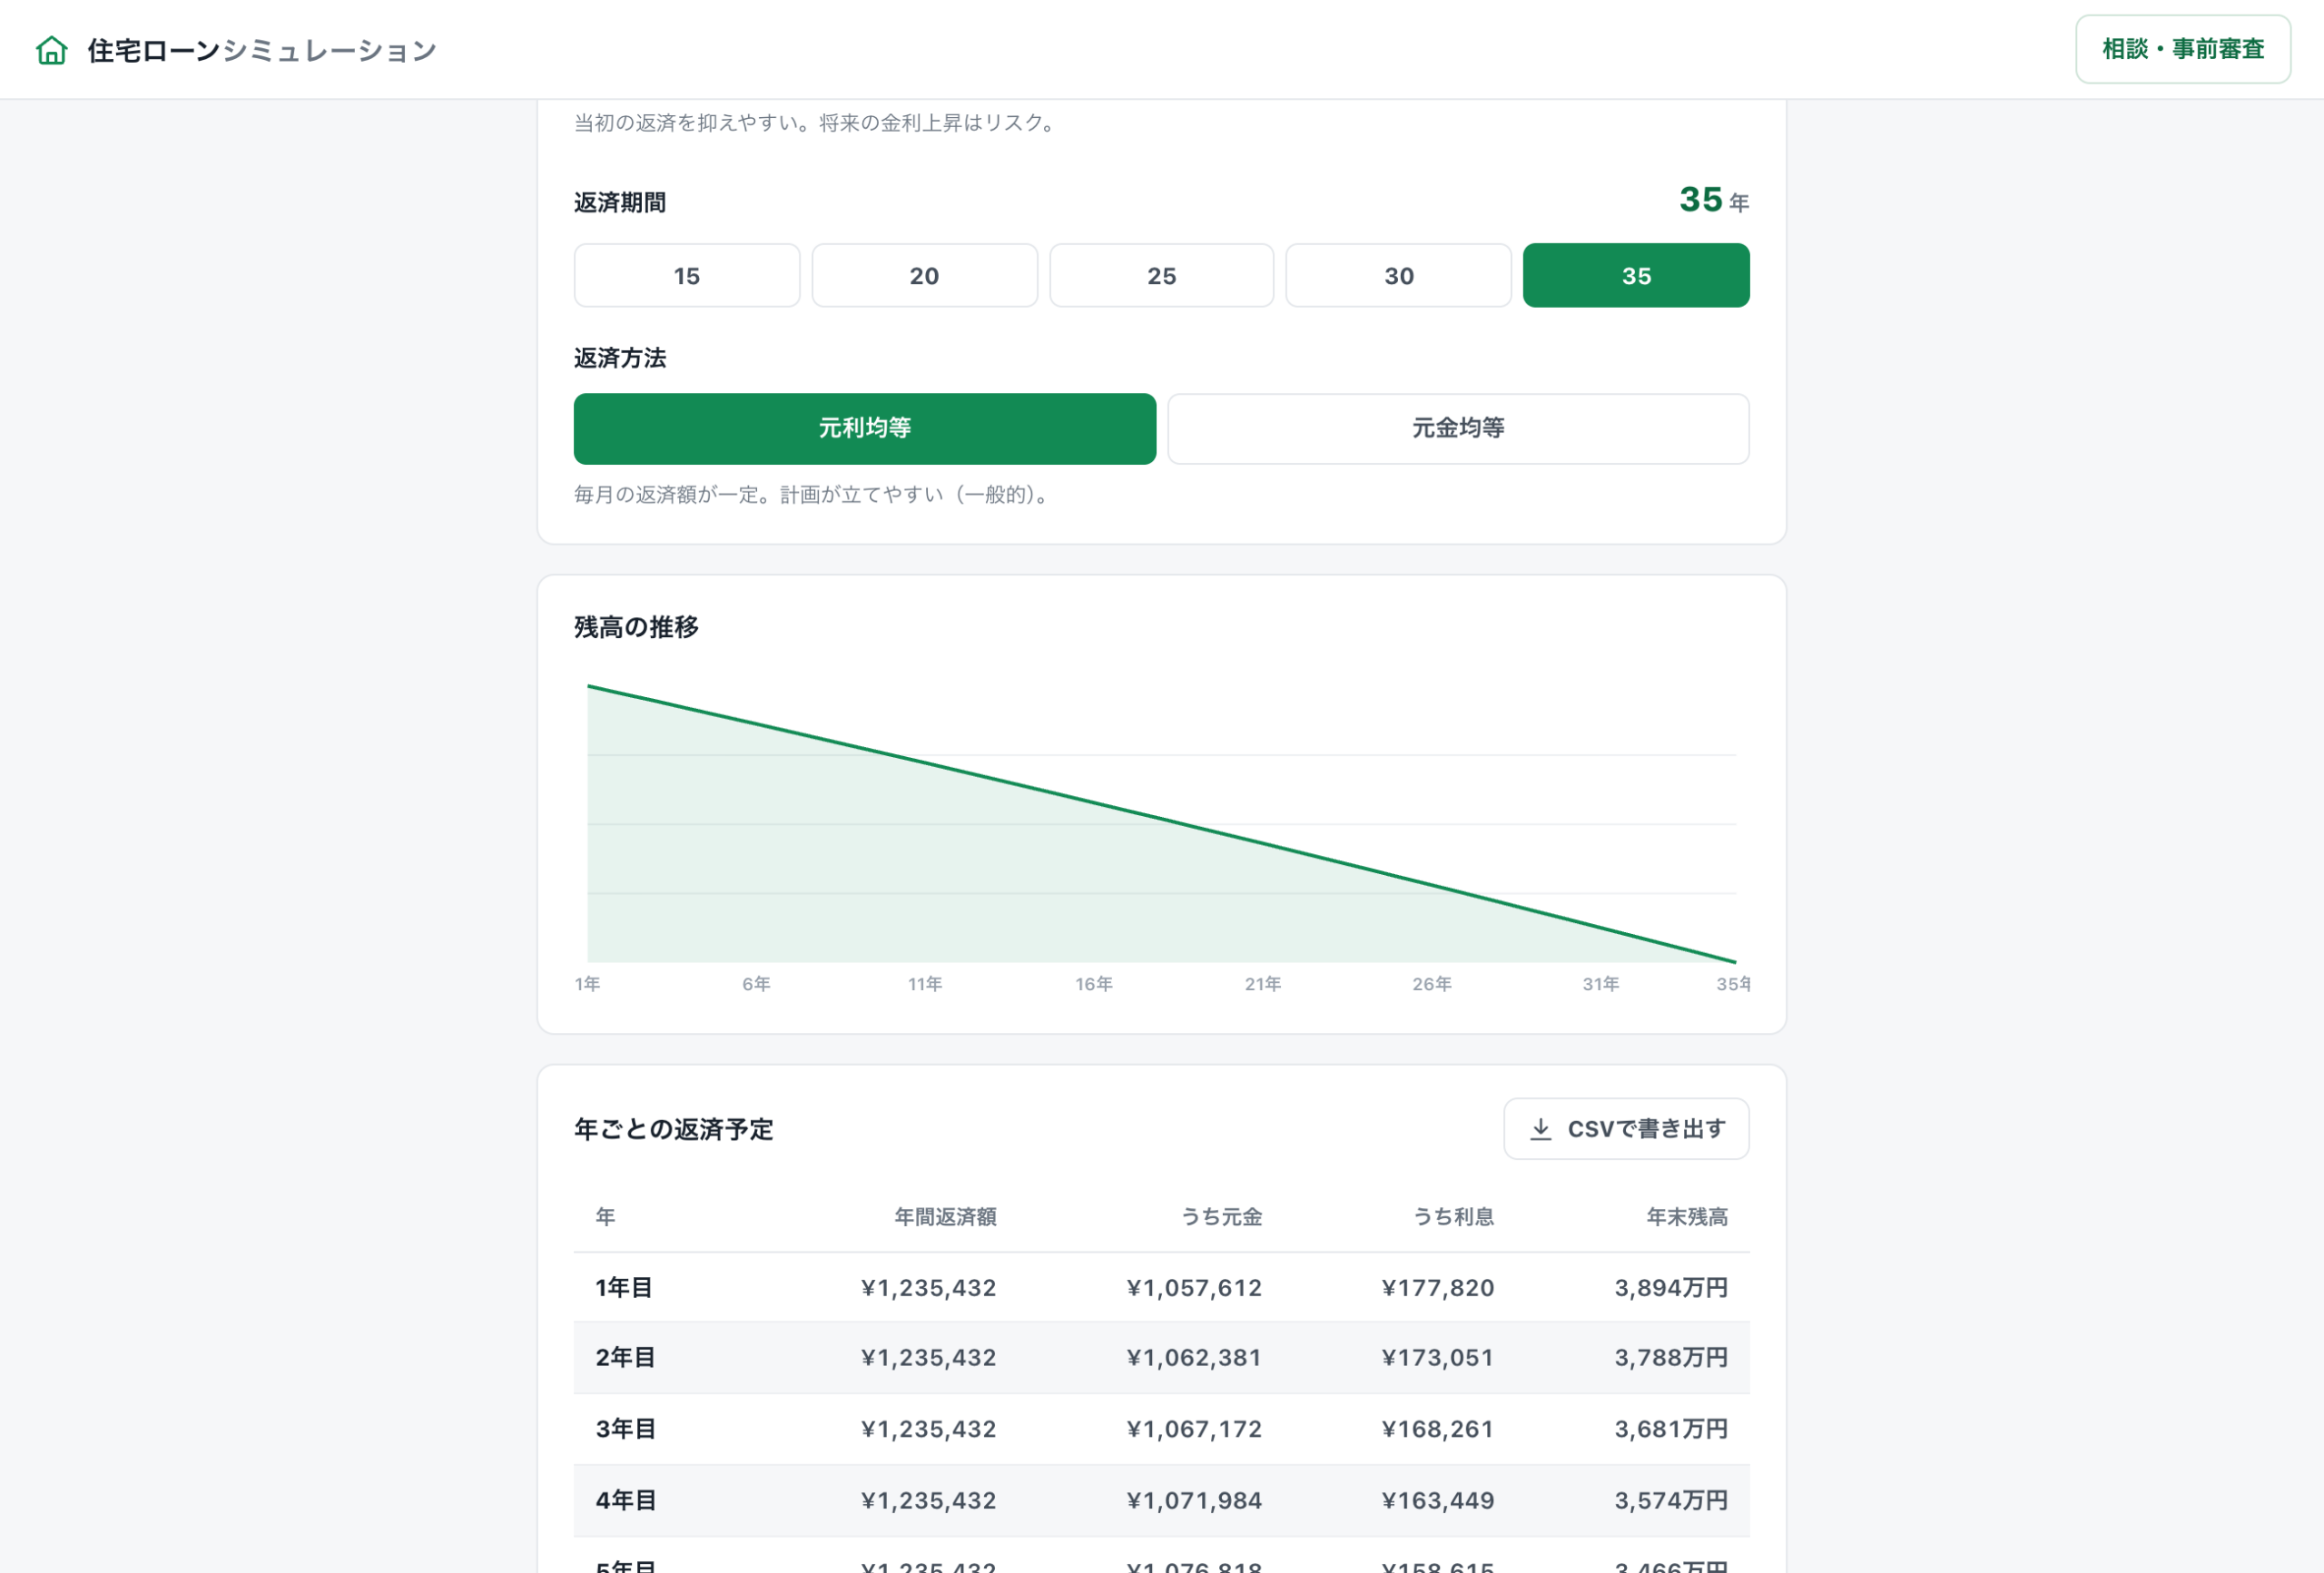Choose the 25-year repayment period
This screenshot has height=1573, width=2324.
tap(1161, 276)
